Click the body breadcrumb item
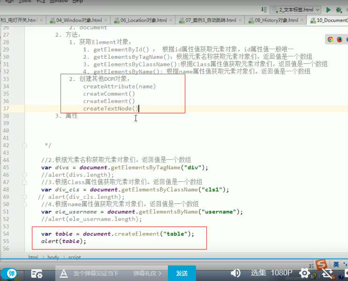 53,257
